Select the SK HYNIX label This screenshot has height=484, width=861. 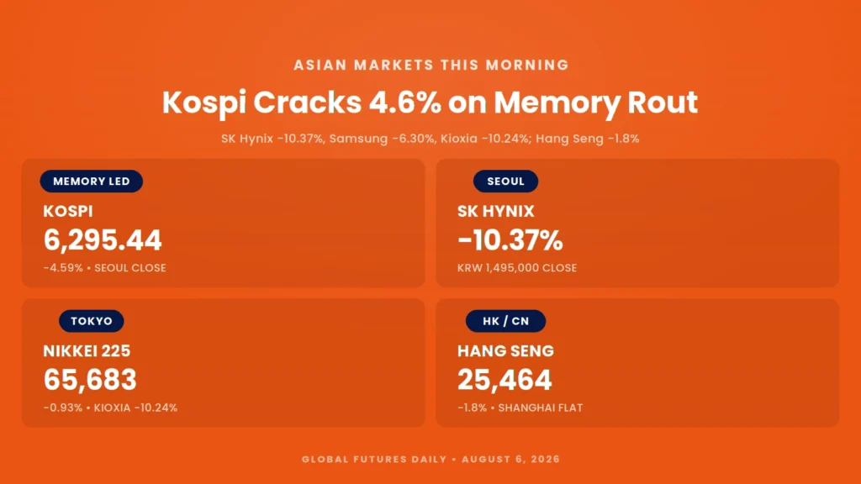click(496, 211)
